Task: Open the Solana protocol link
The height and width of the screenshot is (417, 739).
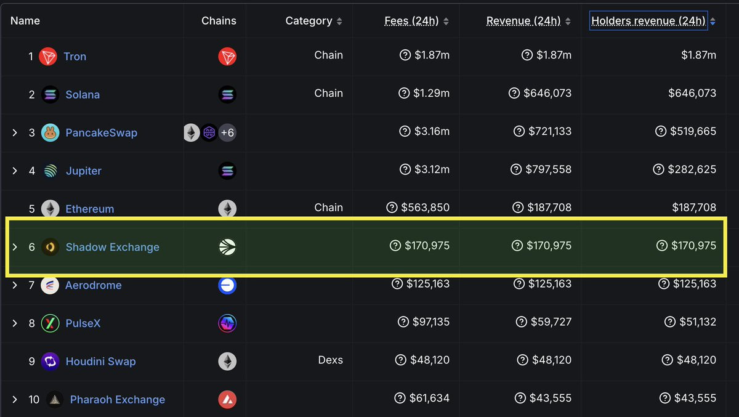Action: coord(83,95)
